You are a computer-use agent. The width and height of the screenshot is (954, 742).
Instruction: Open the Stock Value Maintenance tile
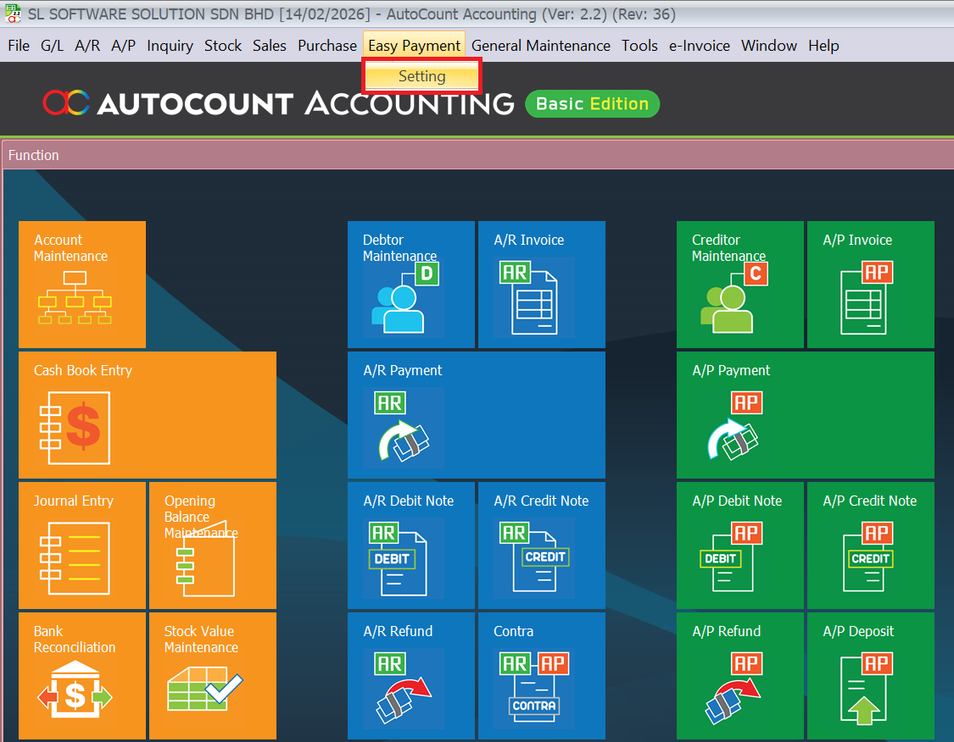213,676
